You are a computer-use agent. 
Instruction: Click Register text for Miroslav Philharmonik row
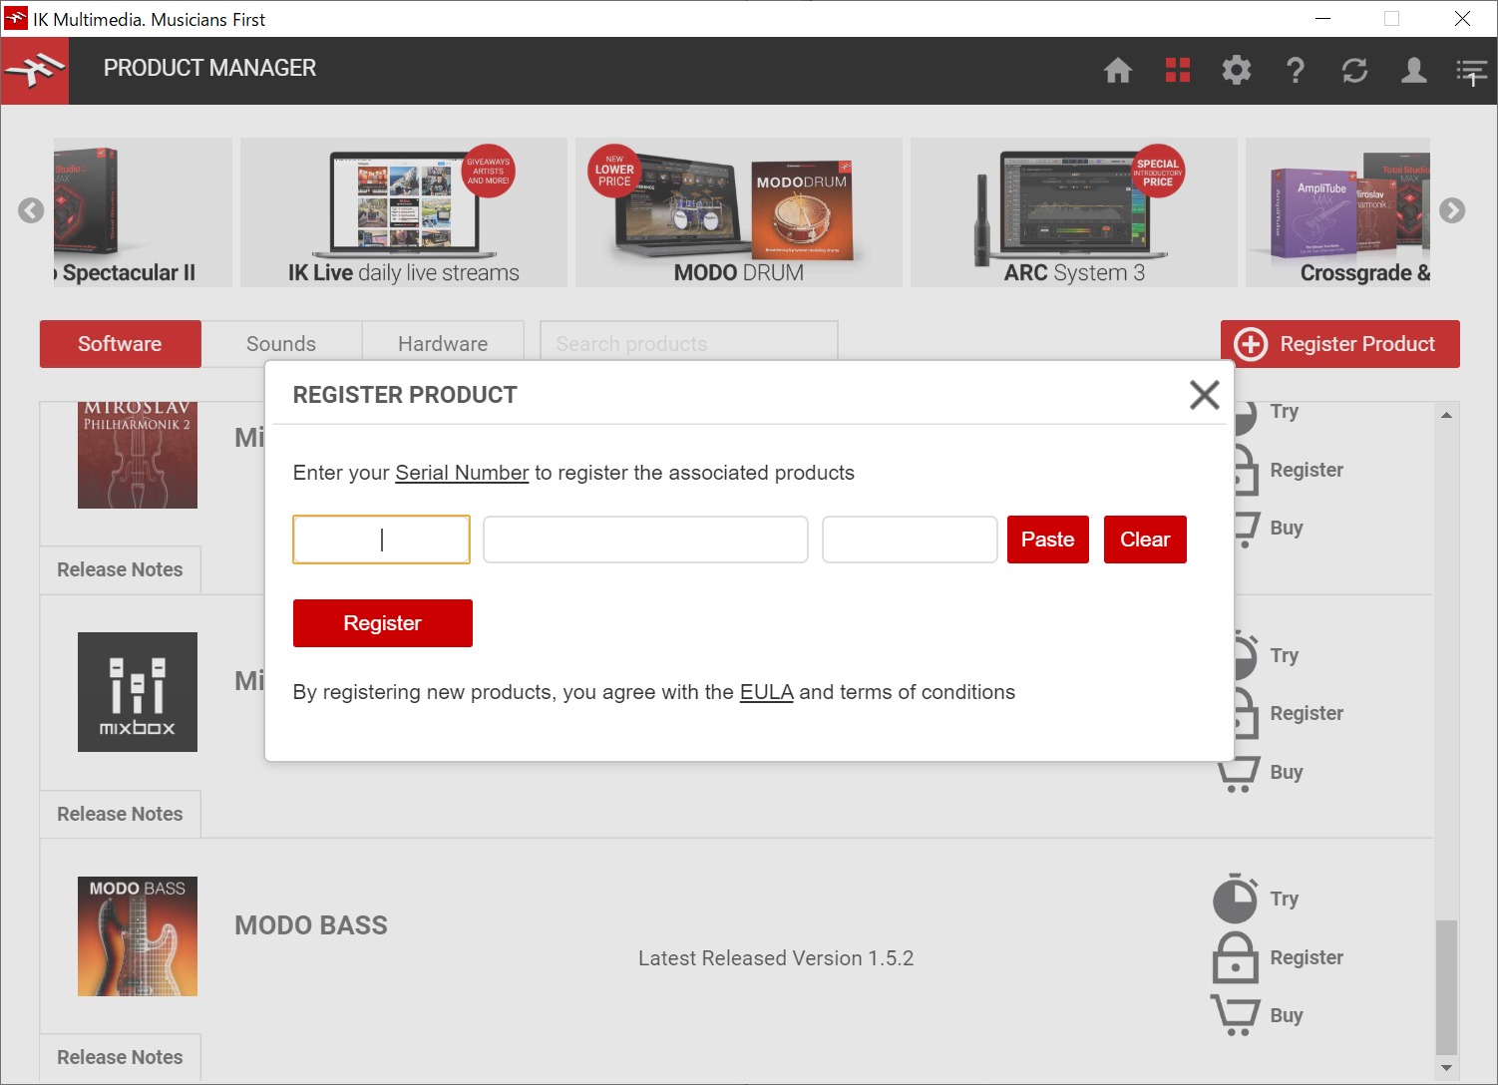[1307, 470]
